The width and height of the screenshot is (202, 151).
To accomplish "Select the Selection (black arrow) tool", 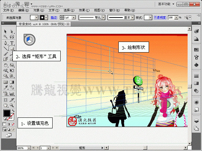I will coord(5,31).
